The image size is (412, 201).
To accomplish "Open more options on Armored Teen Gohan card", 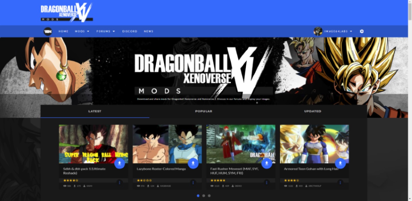I will tap(340, 182).
